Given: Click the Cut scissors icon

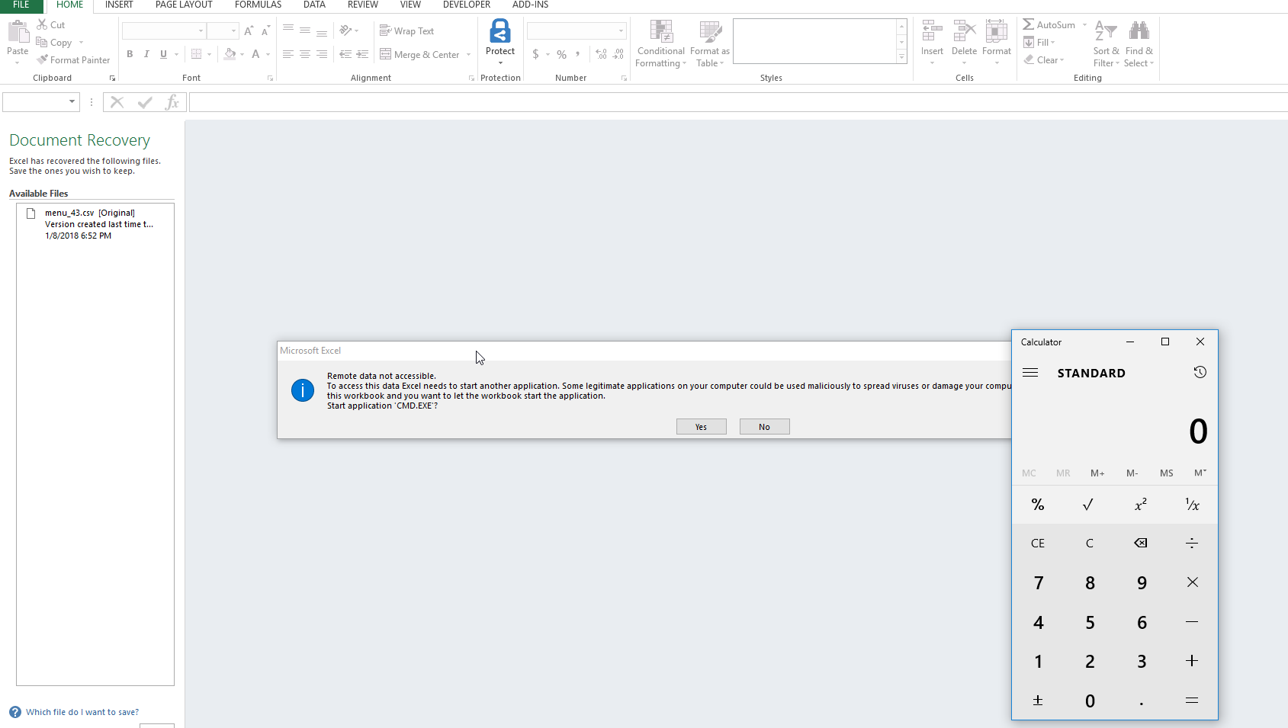Looking at the screenshot, I should (x=42, y=24).
